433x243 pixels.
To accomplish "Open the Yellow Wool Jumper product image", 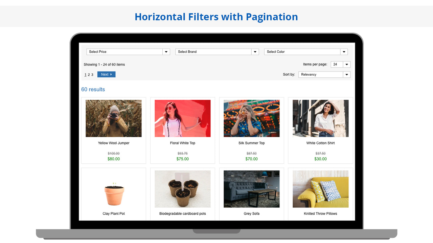I will coord(113,118).
